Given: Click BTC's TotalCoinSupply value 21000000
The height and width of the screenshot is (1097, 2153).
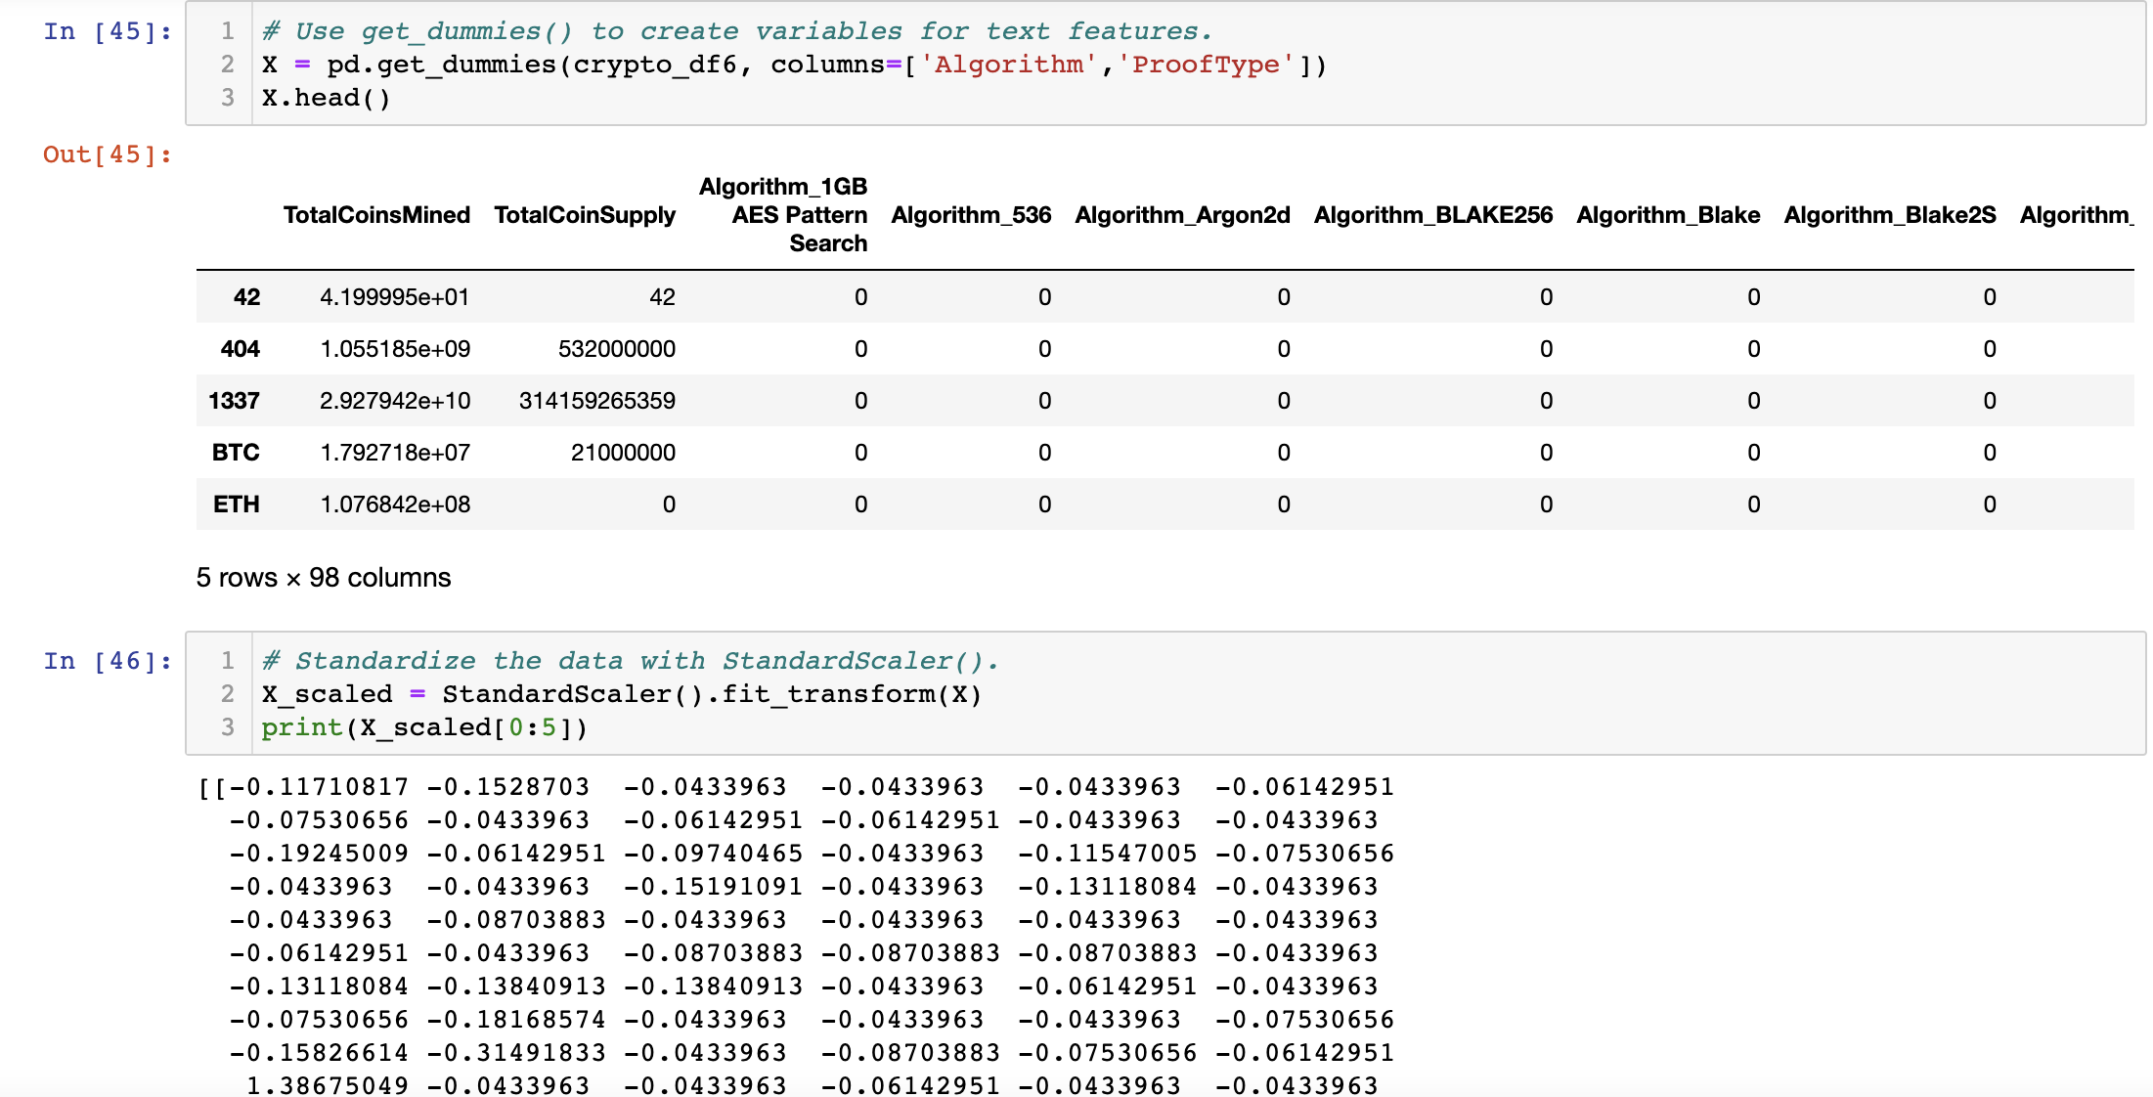Looking at the screenshot, I should (624, 453).
